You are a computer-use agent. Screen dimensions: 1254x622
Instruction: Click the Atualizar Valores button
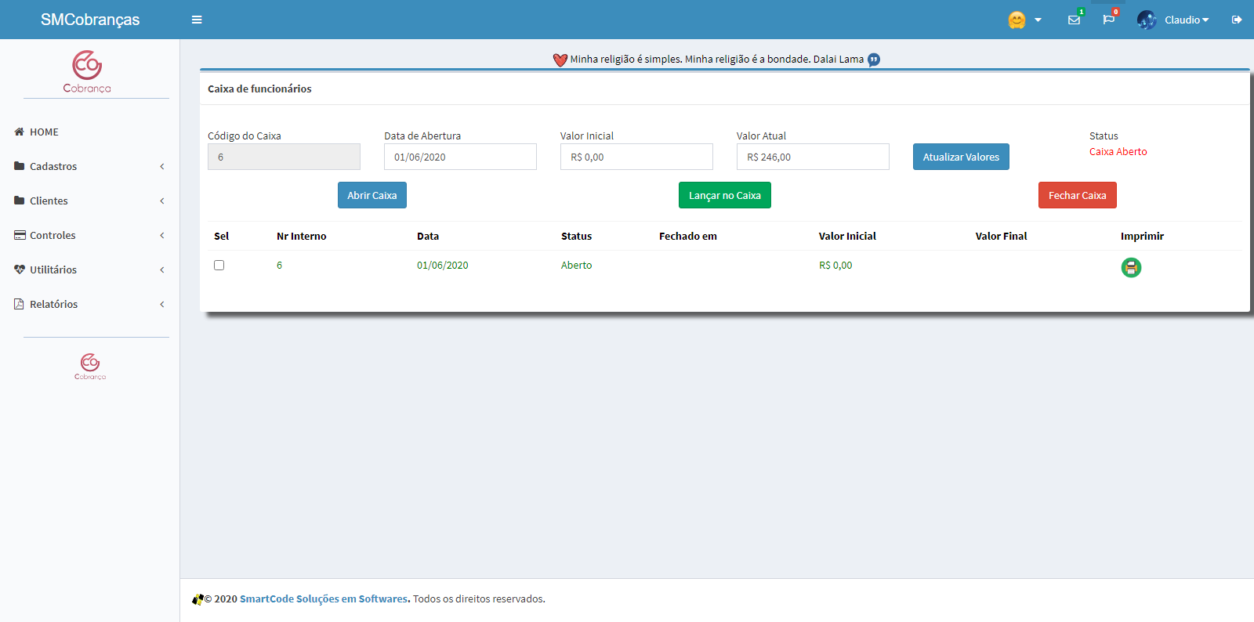pyautogui.click(x=961, y=157)
